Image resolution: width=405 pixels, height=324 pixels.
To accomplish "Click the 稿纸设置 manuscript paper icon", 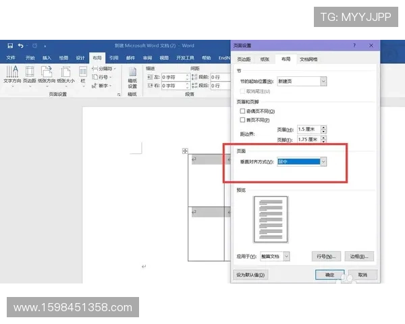I will tap(132, 78).
